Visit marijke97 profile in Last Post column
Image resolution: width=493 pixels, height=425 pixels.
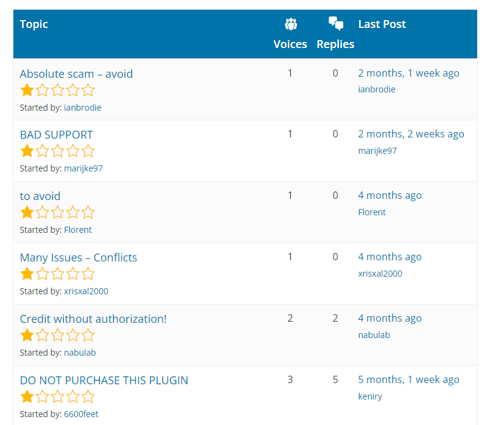point(377,151)
